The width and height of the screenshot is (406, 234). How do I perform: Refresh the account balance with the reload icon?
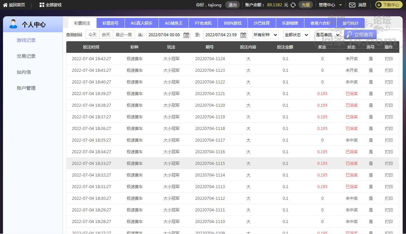click(293, 5)
